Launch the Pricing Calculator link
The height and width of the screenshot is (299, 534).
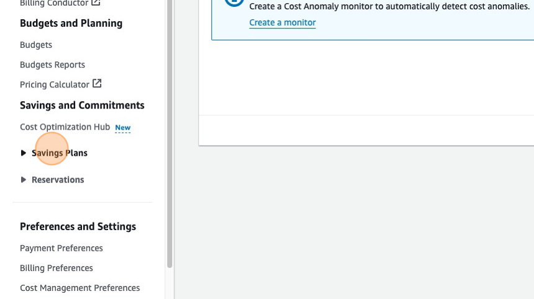tap(55, 84)
